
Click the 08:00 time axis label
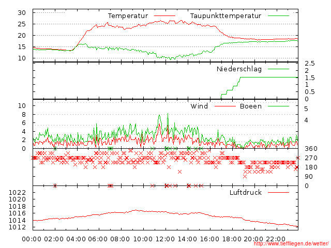120,239
